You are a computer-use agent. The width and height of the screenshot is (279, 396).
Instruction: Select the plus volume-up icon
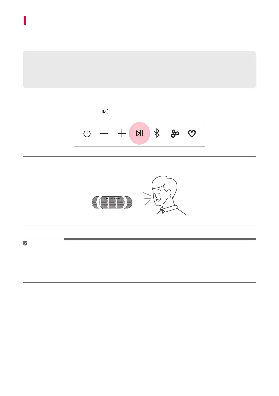pos(122,133)
